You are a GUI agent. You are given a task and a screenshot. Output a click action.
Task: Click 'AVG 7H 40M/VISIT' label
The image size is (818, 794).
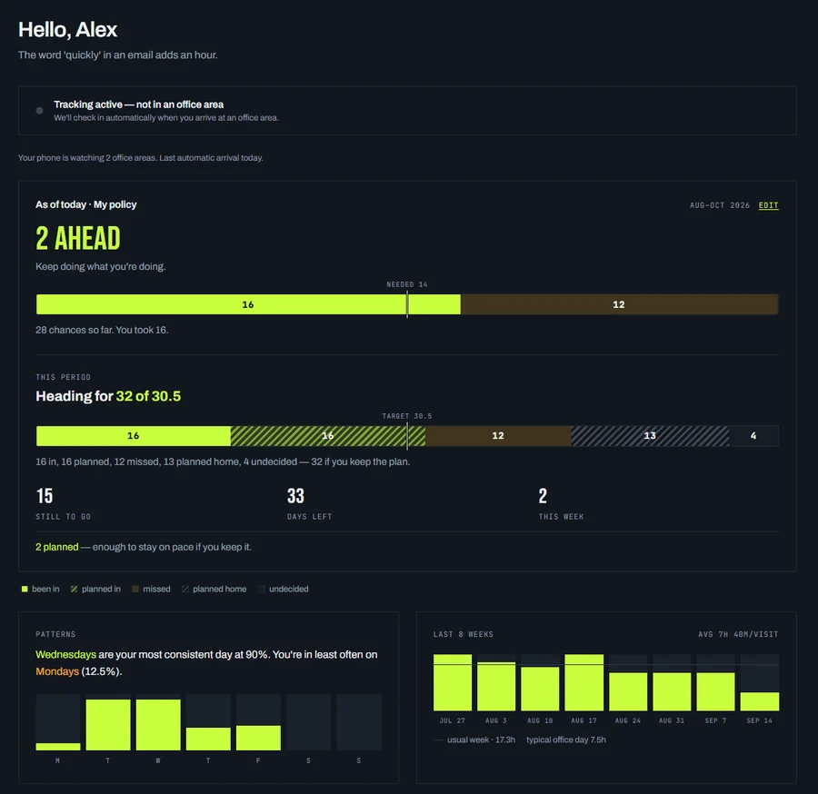click(x=738, y=634)
